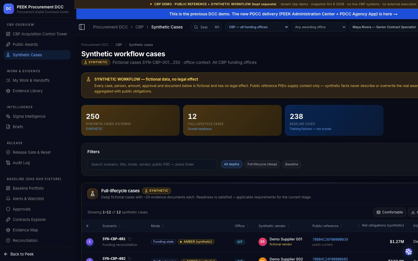Select the Baseline filter chip
This screenshot has width=418, height=261.
point(292,164)
